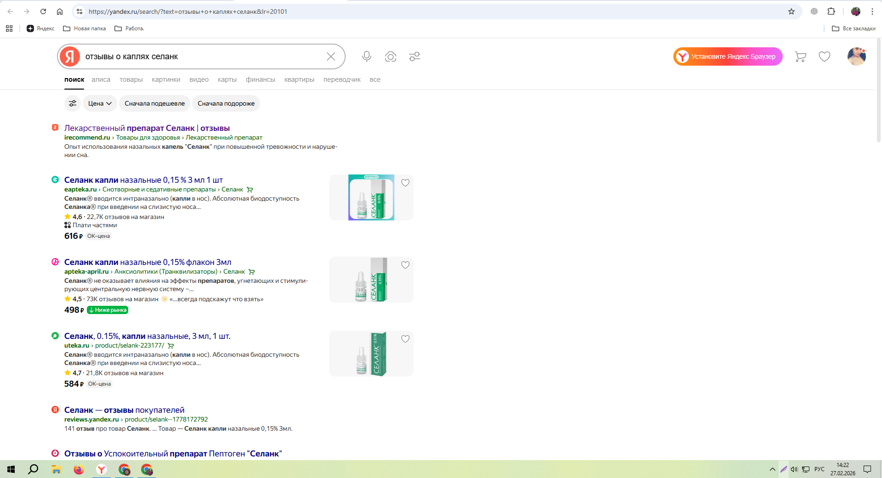Add eapteka Селанк result to favorites
Screen dimensions: 882x478
tap(405, 183)
